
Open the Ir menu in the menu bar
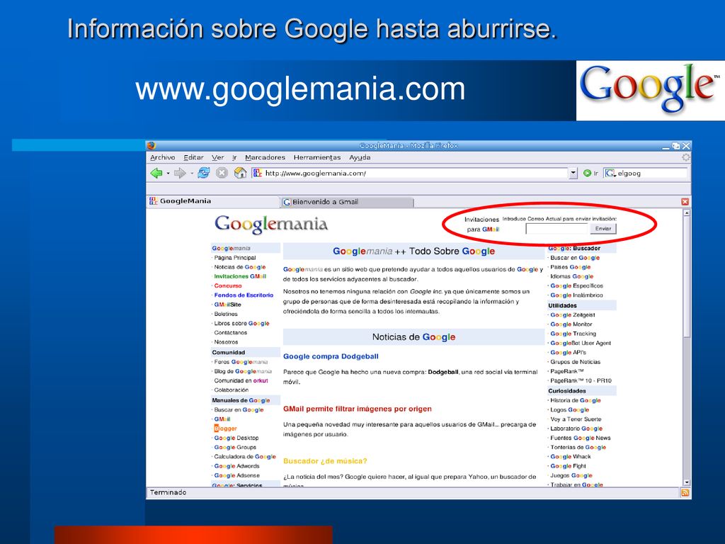click(234, 158)
